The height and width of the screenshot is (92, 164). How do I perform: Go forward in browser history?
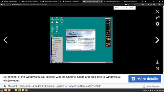[x=5, y=5]
